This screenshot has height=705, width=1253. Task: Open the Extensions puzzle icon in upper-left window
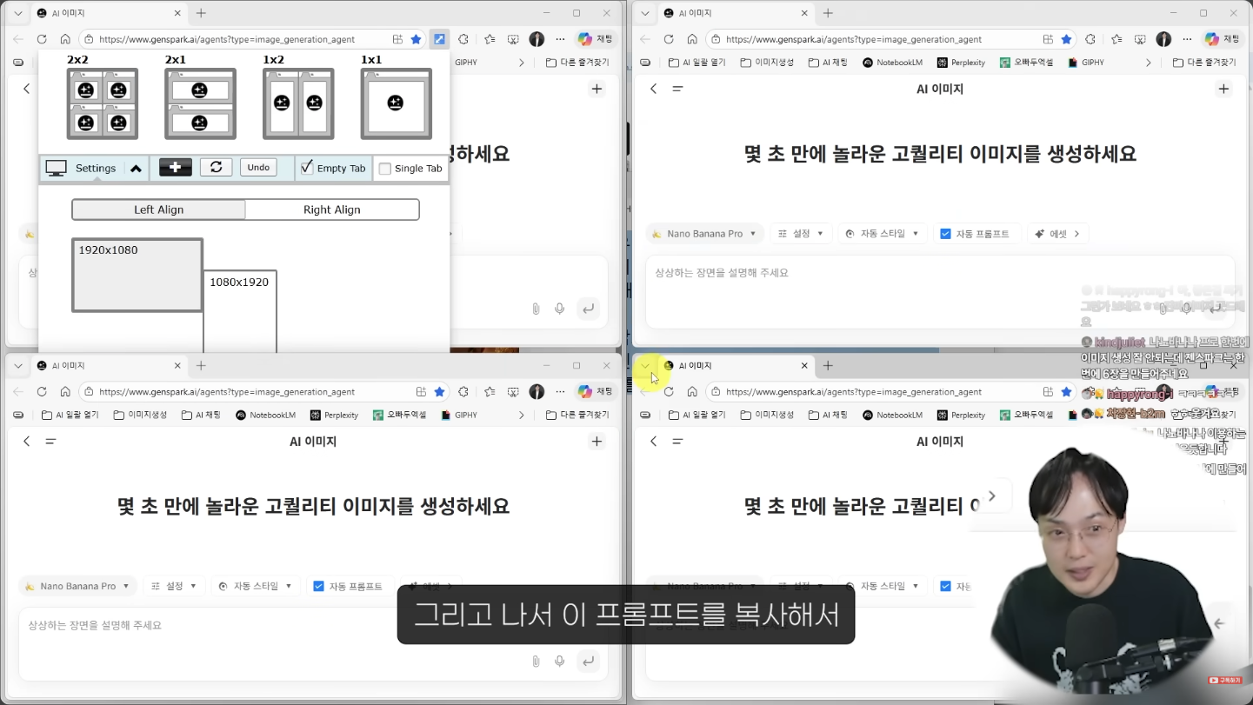(x=463, y=39)
